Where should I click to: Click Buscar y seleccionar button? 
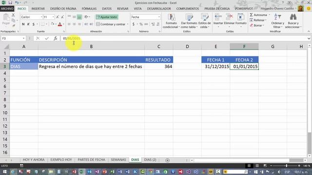[x=293, y=21]
